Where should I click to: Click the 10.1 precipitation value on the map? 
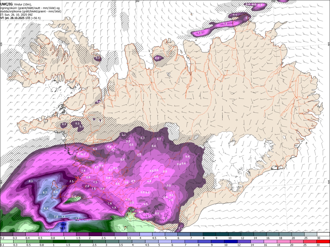tap(62, 228)
